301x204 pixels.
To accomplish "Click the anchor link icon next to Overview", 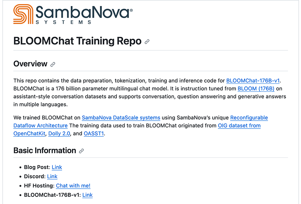I will 53,64.
